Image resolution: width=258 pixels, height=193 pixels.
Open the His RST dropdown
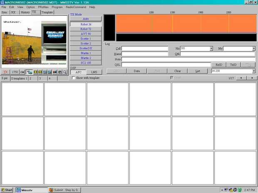tap(211, 49)
